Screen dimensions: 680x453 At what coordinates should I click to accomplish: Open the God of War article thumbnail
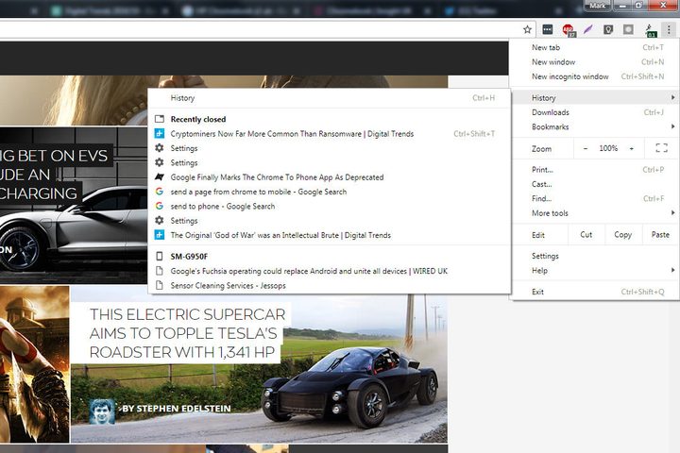[34, 364]
